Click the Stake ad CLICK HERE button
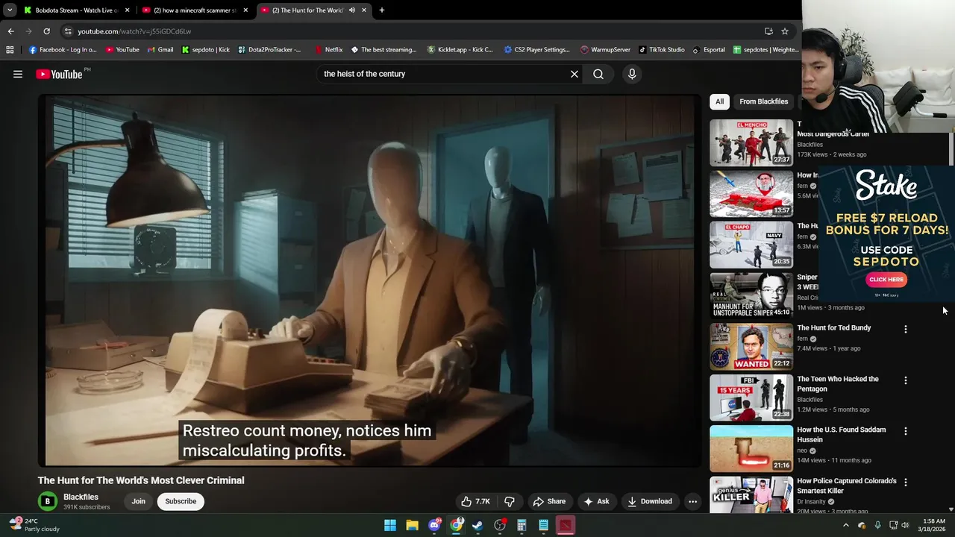 coord(886,280)
